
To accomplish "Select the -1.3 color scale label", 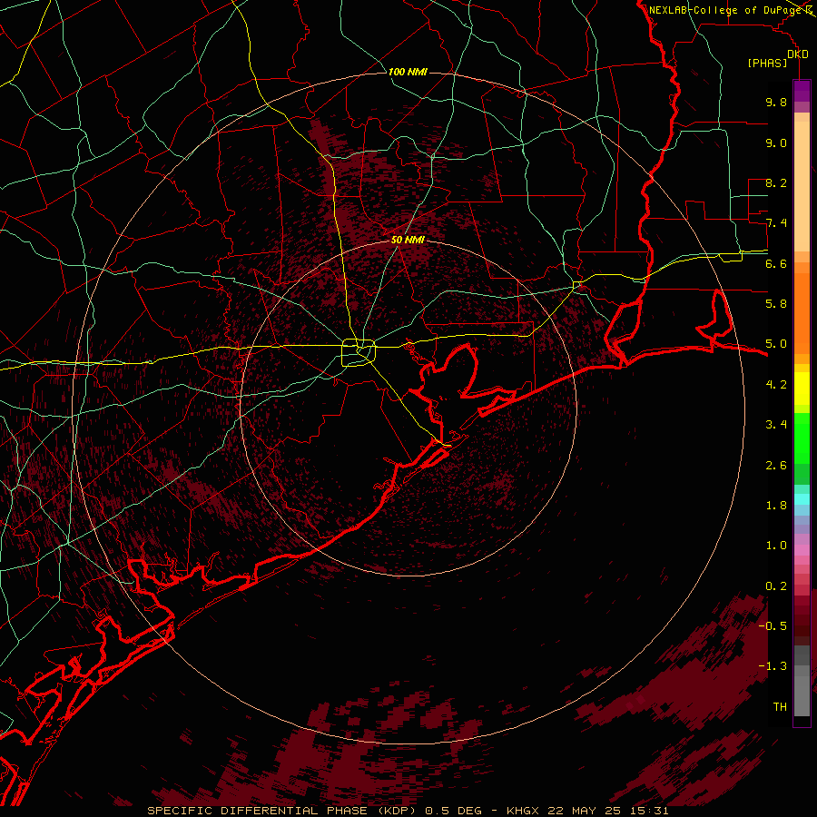I will (773, 666).
